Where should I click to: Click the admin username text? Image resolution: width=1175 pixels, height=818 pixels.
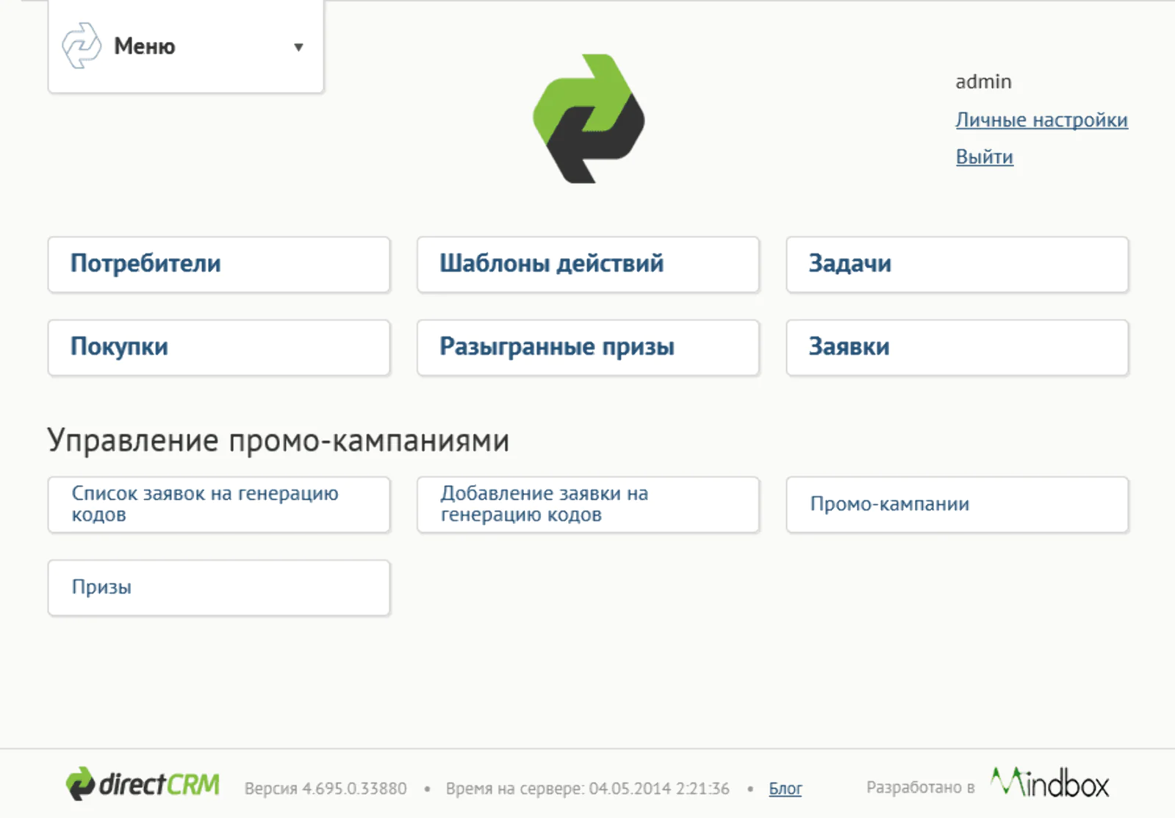tap(983, 82)
